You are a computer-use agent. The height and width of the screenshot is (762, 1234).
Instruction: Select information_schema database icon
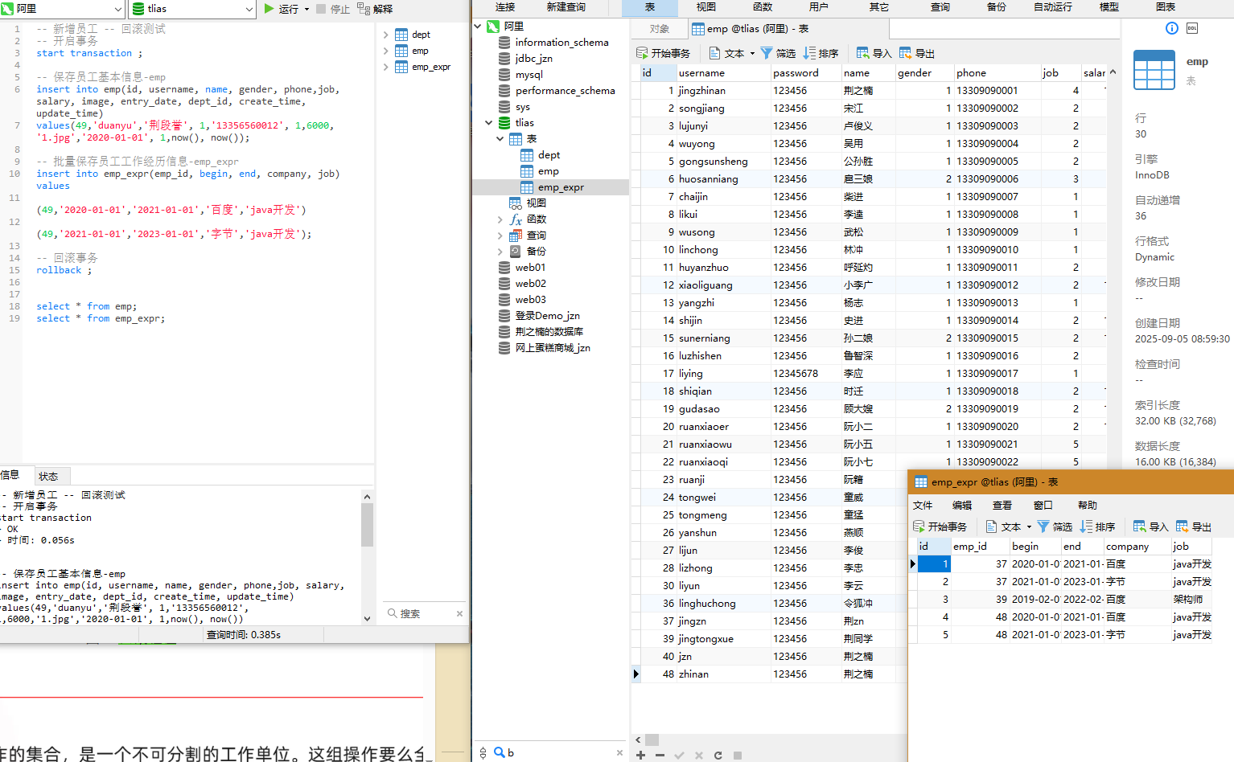point(504,43)
